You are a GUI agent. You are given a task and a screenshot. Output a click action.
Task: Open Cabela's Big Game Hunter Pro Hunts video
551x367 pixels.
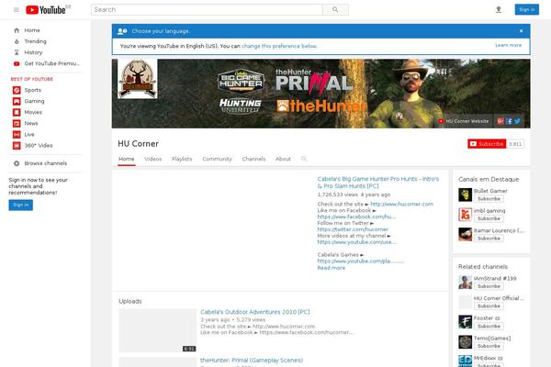[x=378, y=183]
